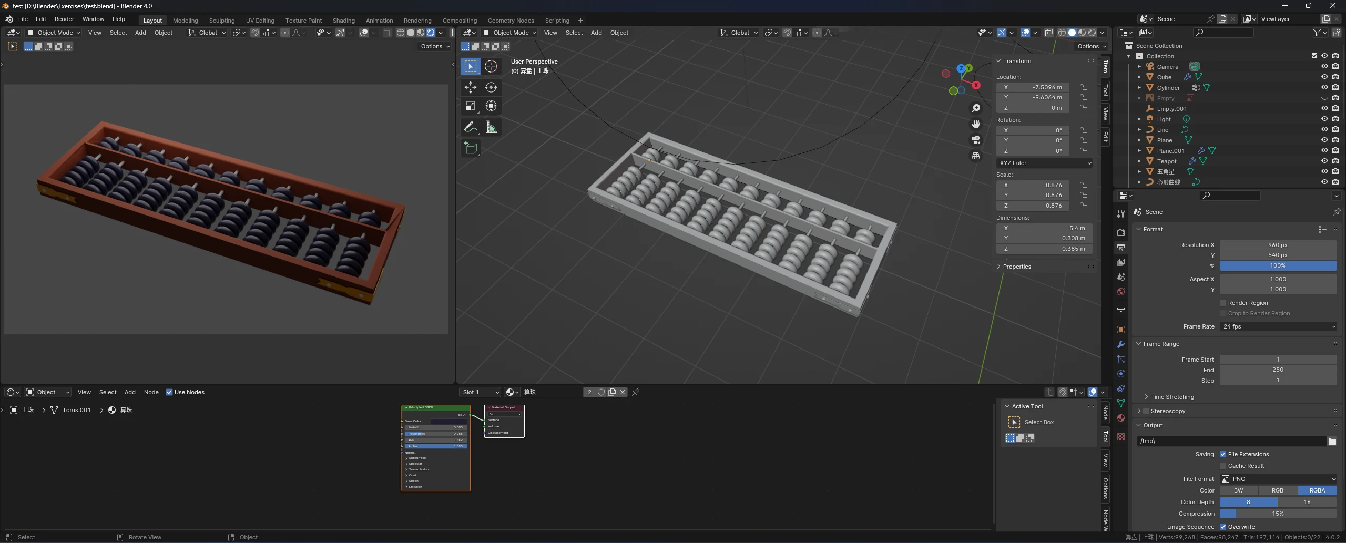The height and width of the screenshot is (543, 1346).
Task: Hide the Cube object via eye icon
Action: (1324, 77)
